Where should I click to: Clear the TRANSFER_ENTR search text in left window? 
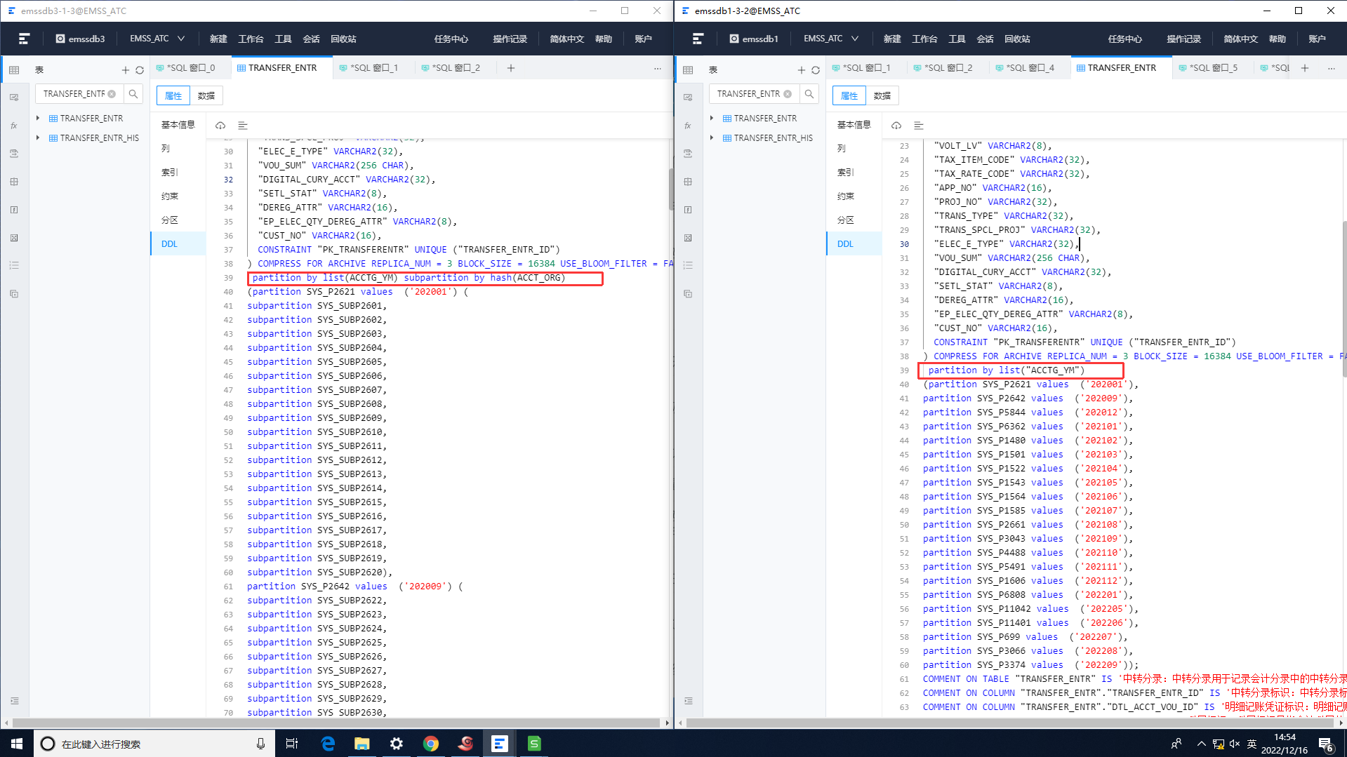point(112,94)
